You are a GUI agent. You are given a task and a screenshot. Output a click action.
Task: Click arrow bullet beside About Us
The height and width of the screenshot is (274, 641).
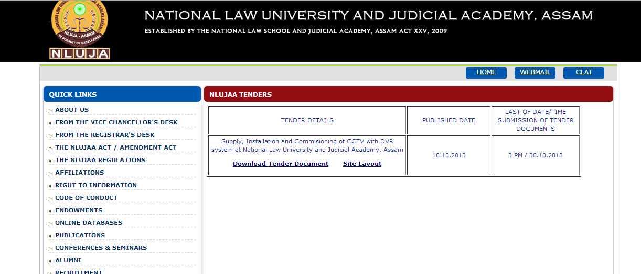(50, 110)
